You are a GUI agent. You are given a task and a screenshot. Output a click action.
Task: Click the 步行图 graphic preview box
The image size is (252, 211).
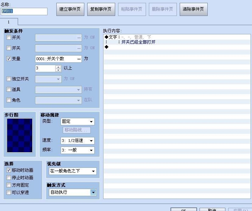click(19, 135)
